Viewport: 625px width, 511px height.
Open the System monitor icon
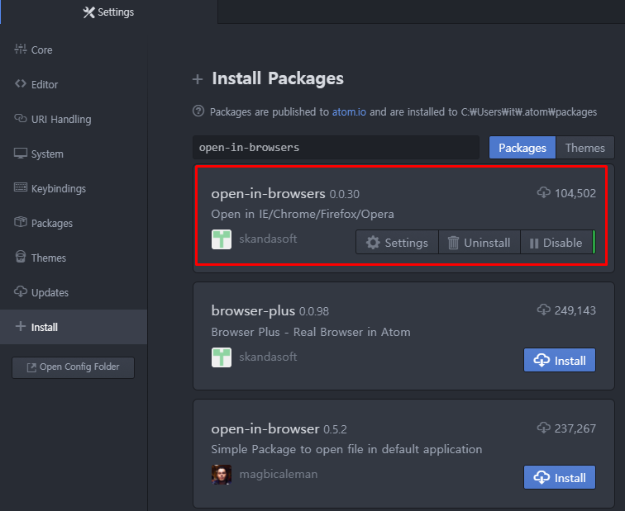(x=21, y=154)
